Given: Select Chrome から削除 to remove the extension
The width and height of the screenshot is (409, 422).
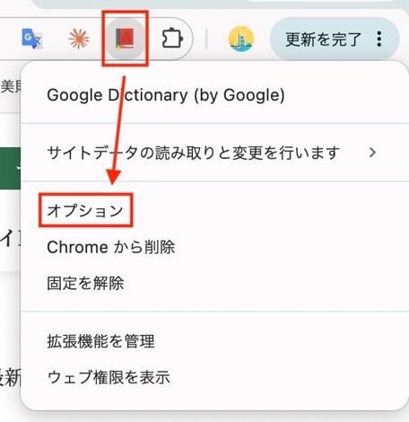Looking at the screenshot, I should [x=111, y=247].
